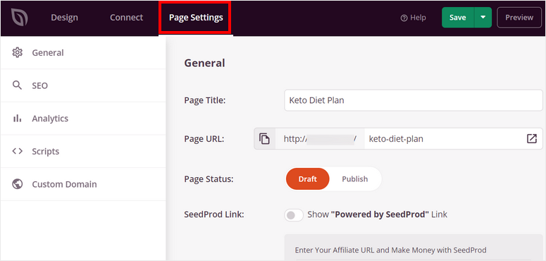This screenshot has height=261, width=546.
Task: Open the Page Settings tab
Action: pyautogui.click(x=196, y=18)
